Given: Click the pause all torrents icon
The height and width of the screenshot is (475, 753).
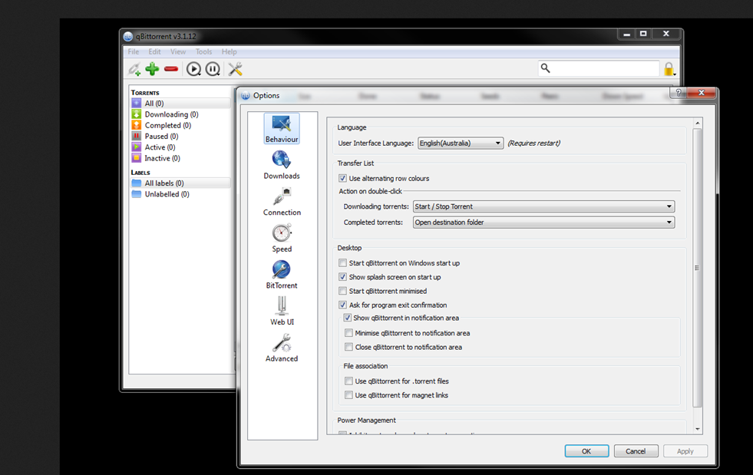Looking at the screenshot, I should [x=213, y=69].
